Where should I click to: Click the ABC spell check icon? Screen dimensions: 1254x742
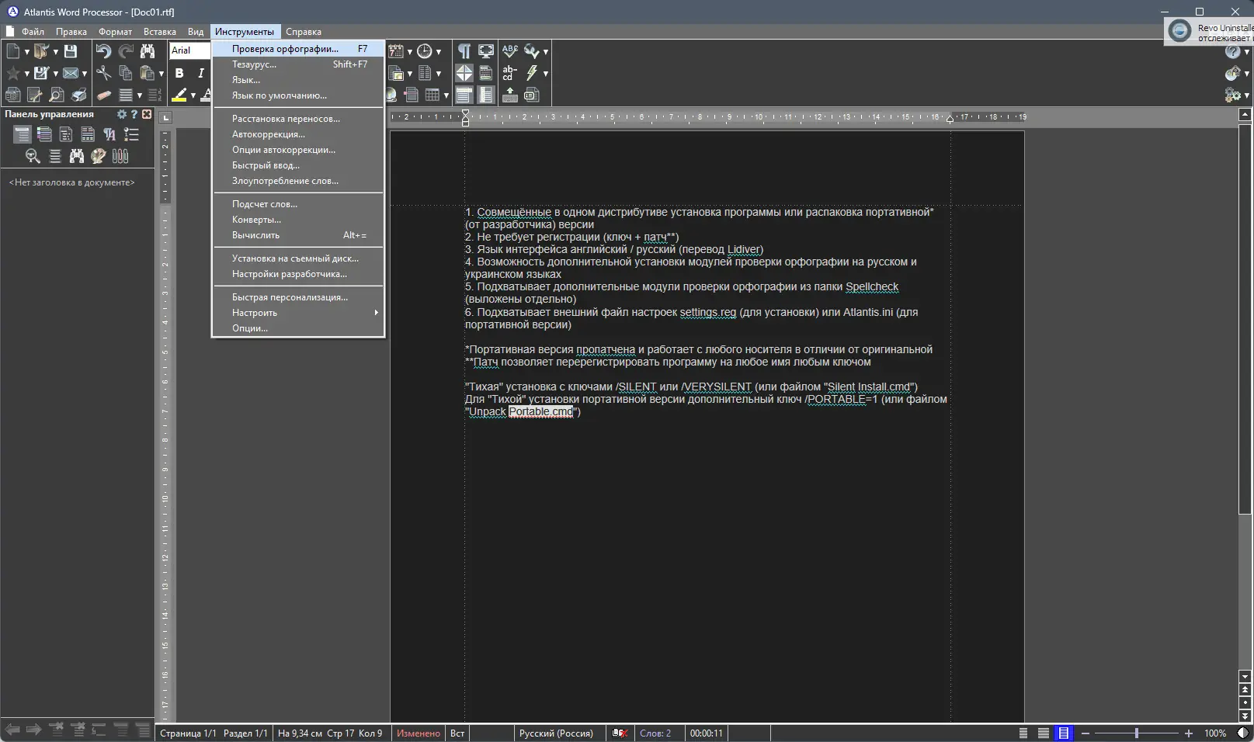[x=509, y=51]
